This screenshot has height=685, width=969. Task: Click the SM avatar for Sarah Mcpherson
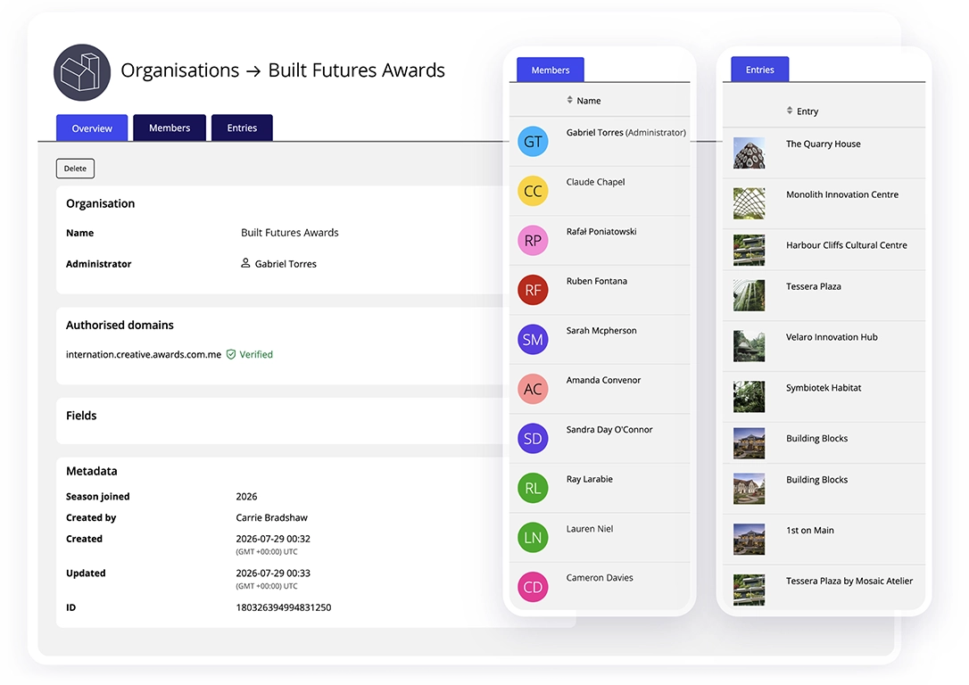coord(533,339)
